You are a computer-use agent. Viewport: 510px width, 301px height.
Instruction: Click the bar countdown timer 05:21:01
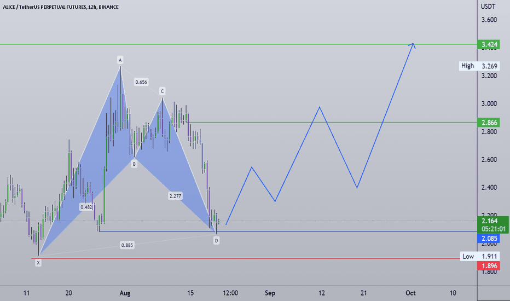click(x=494, y=229)
